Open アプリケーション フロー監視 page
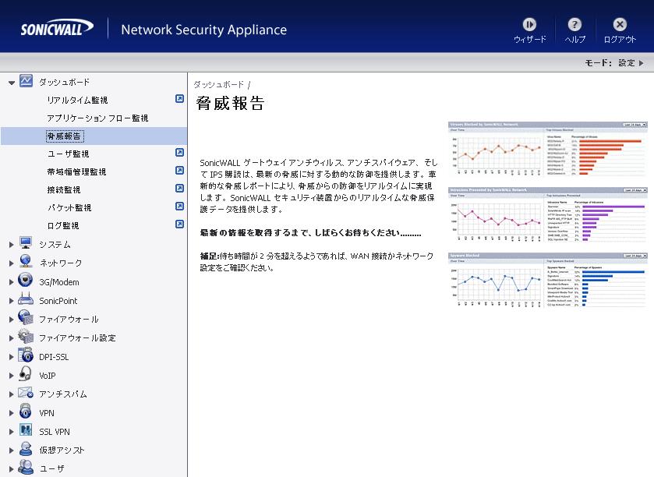Image resolution: width=654 pixels, height=477 pixels. pyautogui.click(x=97, y=118)
